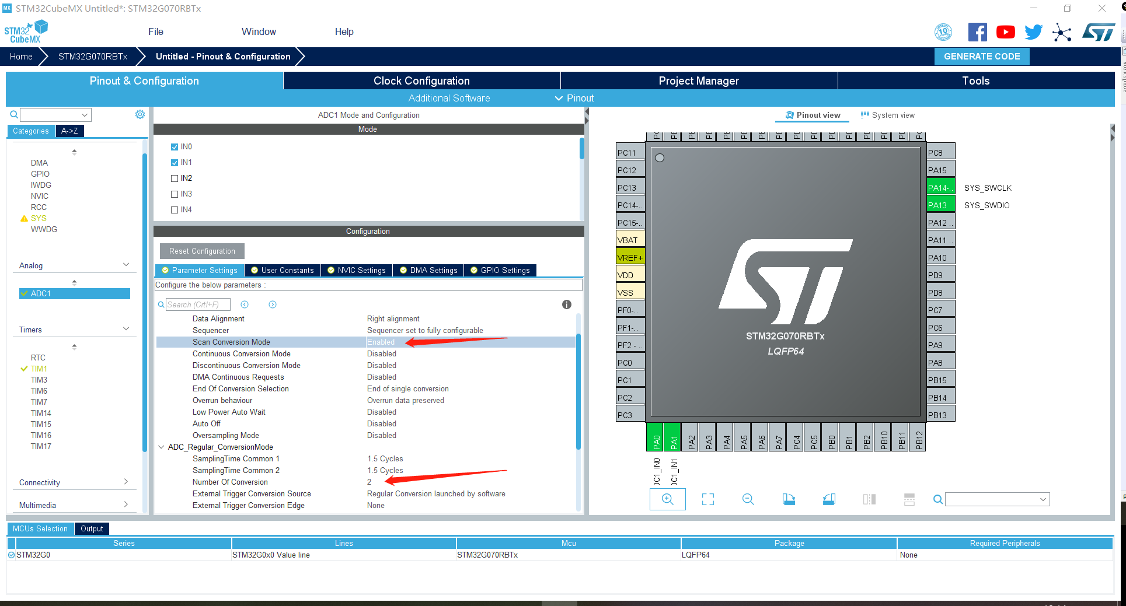Click the pin search magnifier icon

pyautogui.click(x=937, y=499)
